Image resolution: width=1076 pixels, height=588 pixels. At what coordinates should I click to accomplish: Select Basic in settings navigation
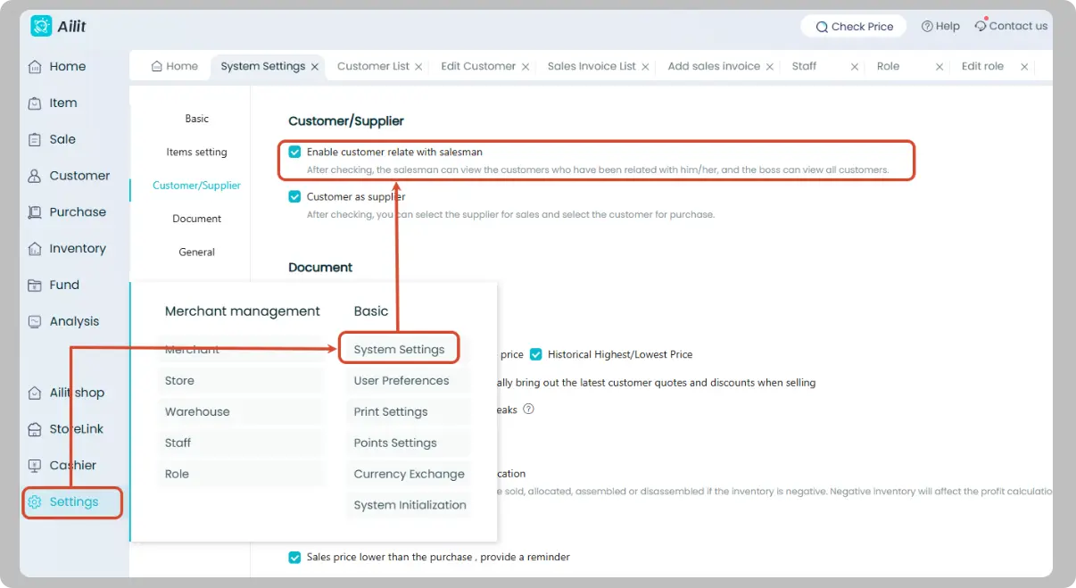pos(197,119)
